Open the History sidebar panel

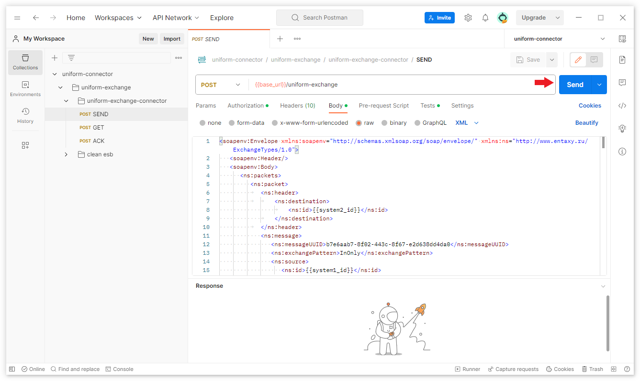click(x=25, y=116)
